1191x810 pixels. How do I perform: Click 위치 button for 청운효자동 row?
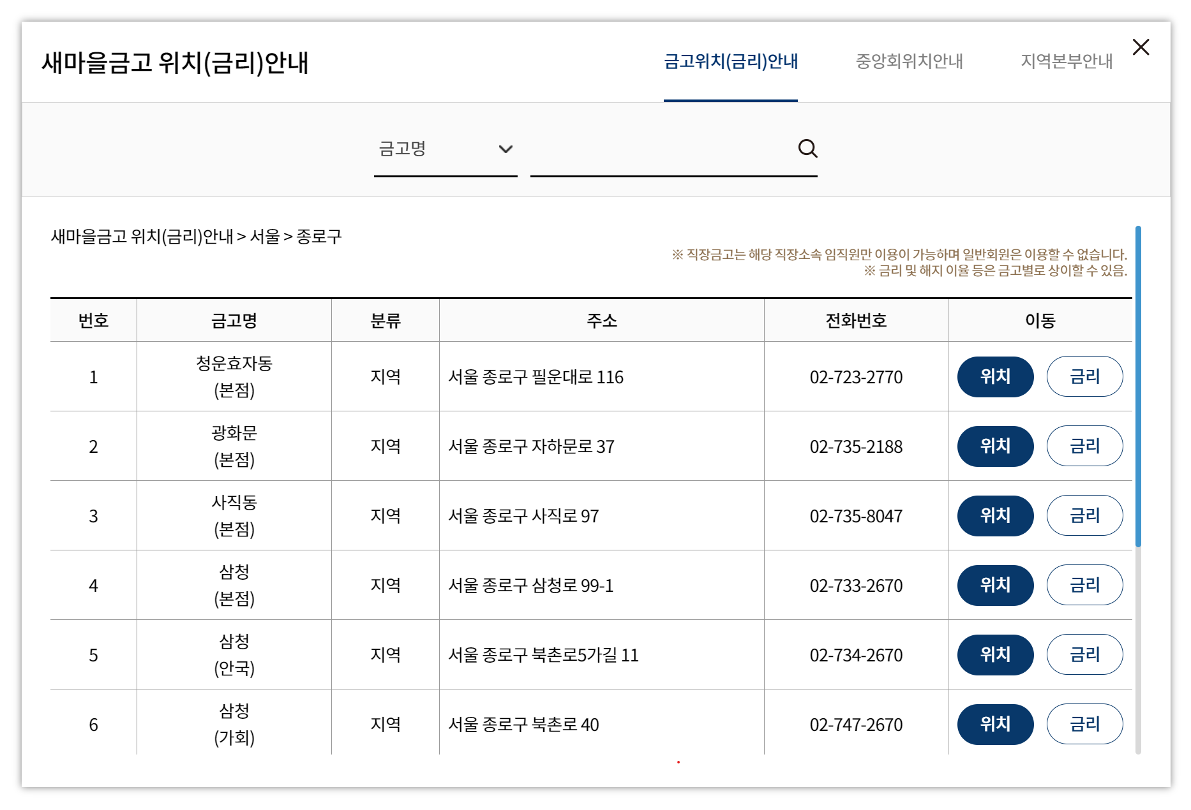click(995, 377)
